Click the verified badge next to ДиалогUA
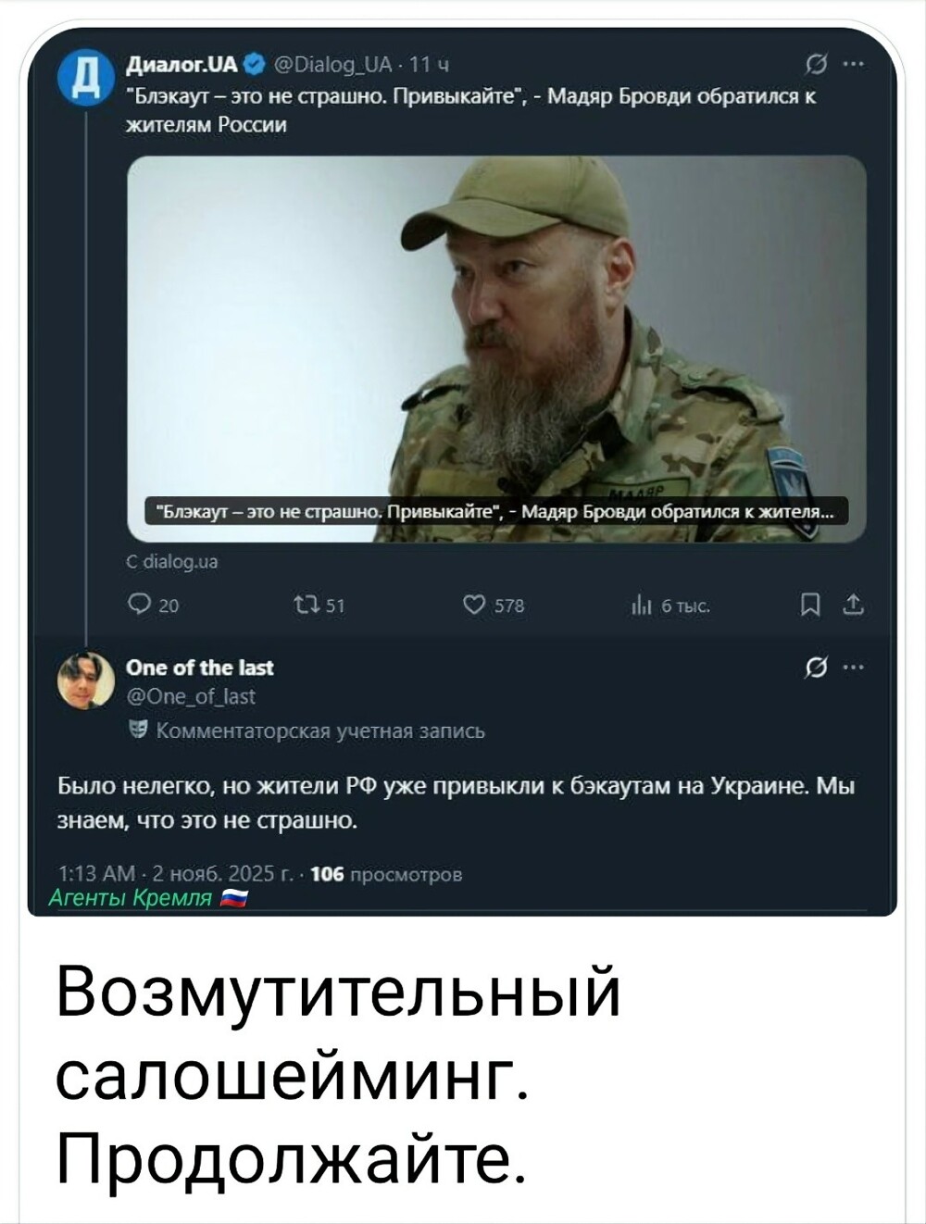 (257, 65)
